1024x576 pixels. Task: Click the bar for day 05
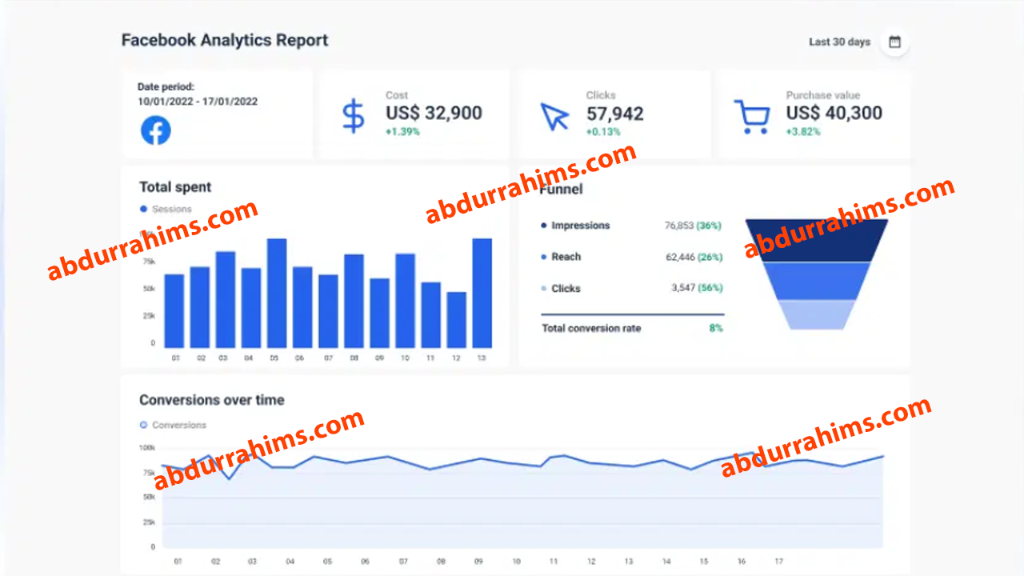277,293
